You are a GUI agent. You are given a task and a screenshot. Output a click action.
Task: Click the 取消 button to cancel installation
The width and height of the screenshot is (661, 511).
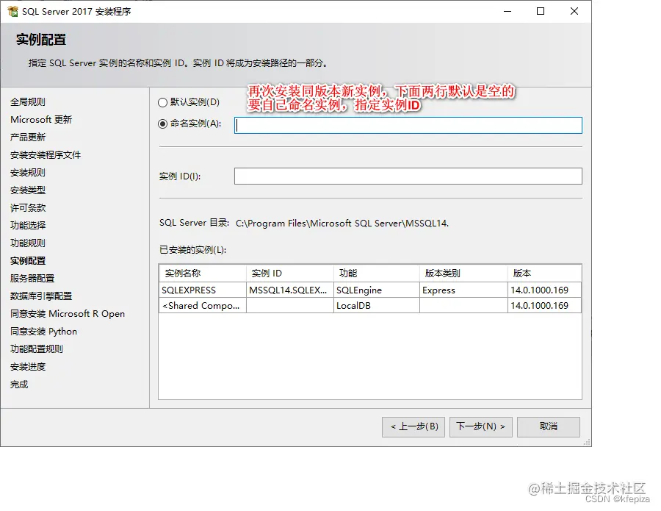point(548,426)
